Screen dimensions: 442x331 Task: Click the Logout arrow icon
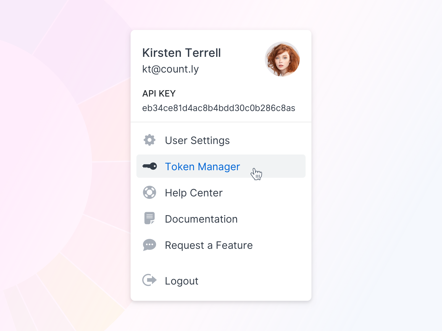tap(149, 280)
